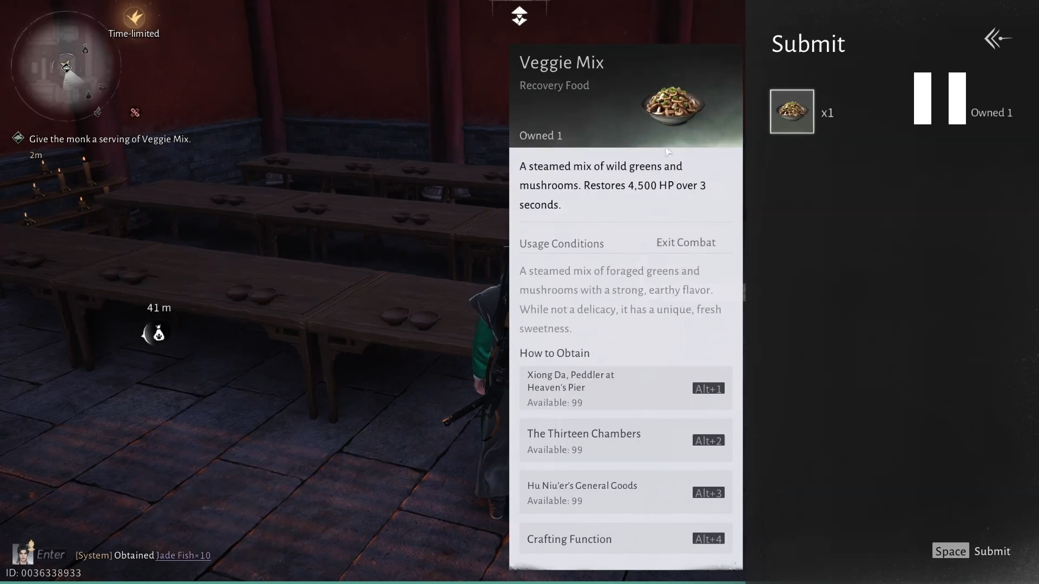The width and height of the screenshot is (1039, 584).
Task: Click the pause symbol overlay
Action: click(940, 98)
